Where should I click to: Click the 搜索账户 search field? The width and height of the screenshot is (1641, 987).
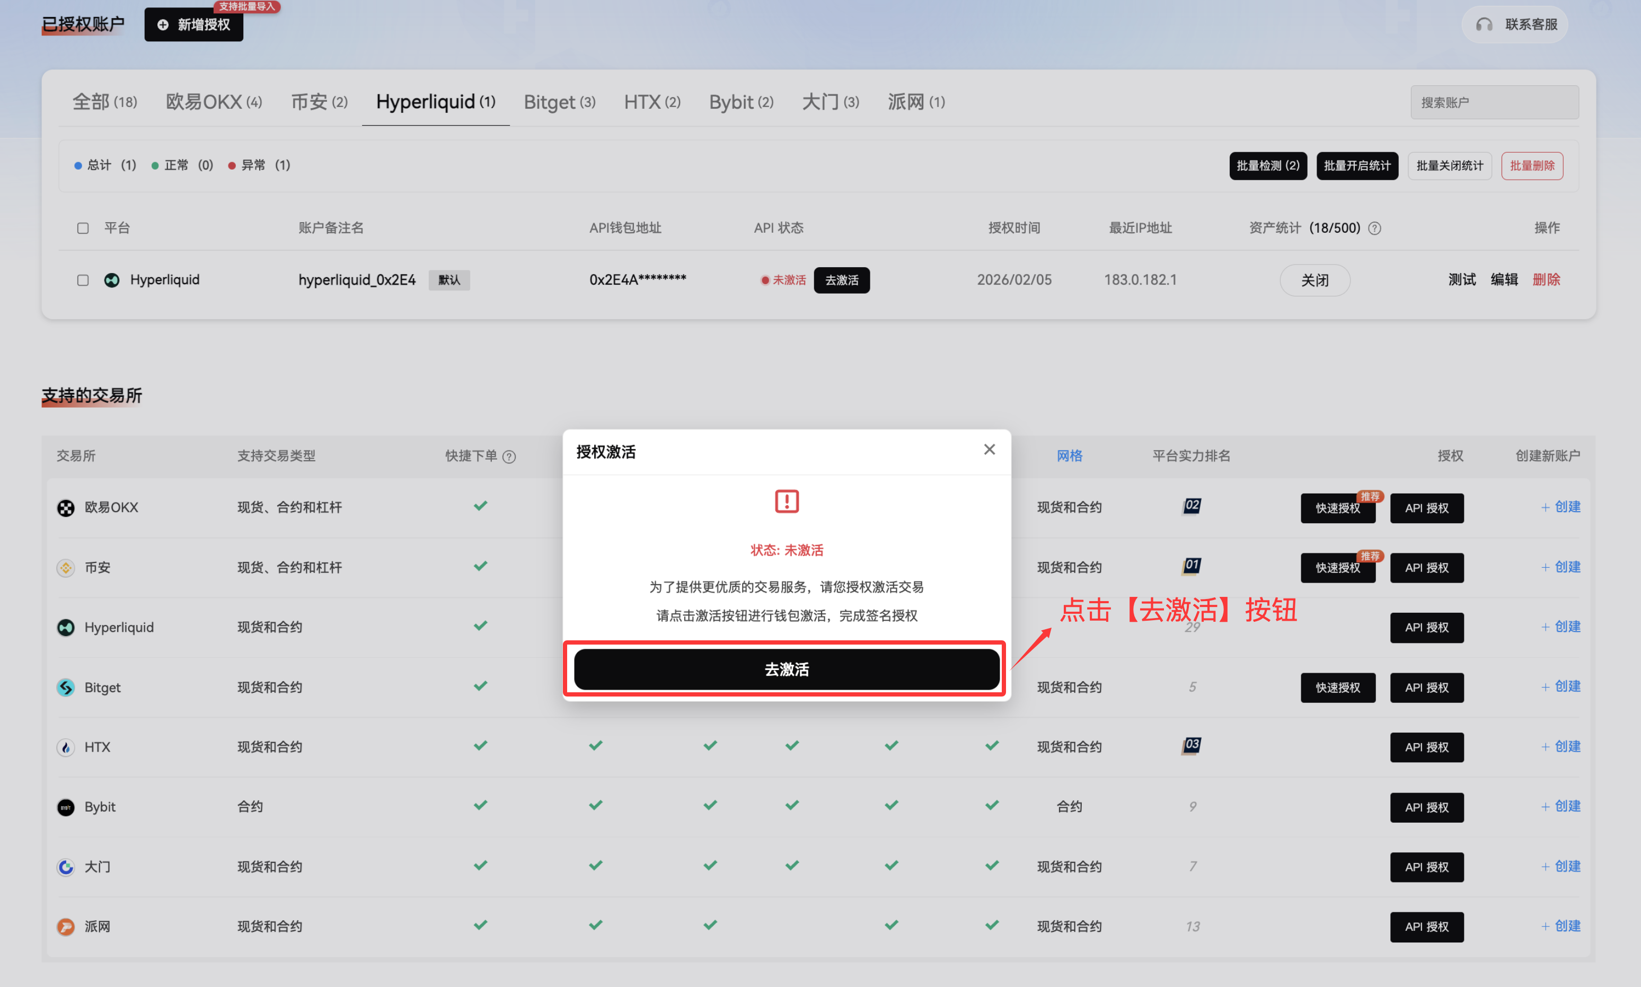pyautogui.click(x=1494, y=101)
